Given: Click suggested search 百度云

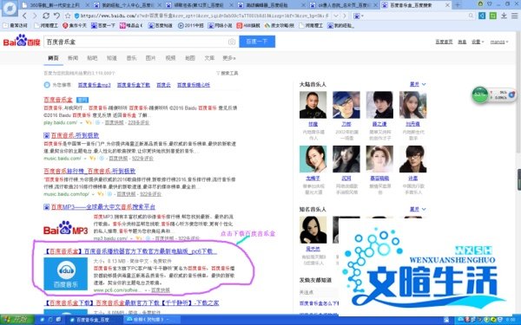Looking at the screenshot, I should (x=163, y=85).
